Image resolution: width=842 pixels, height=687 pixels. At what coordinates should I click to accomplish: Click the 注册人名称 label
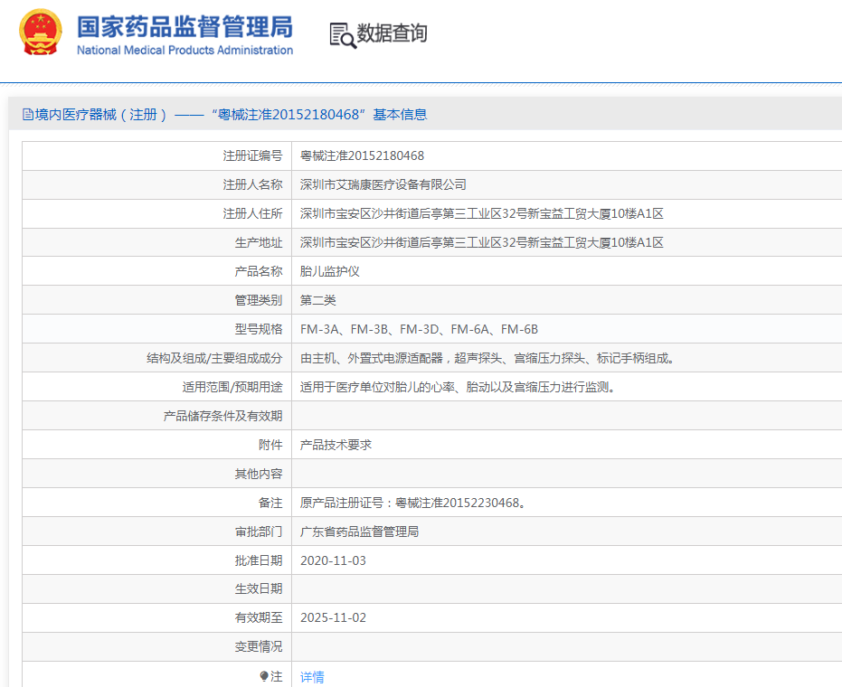tap(252, 184)
